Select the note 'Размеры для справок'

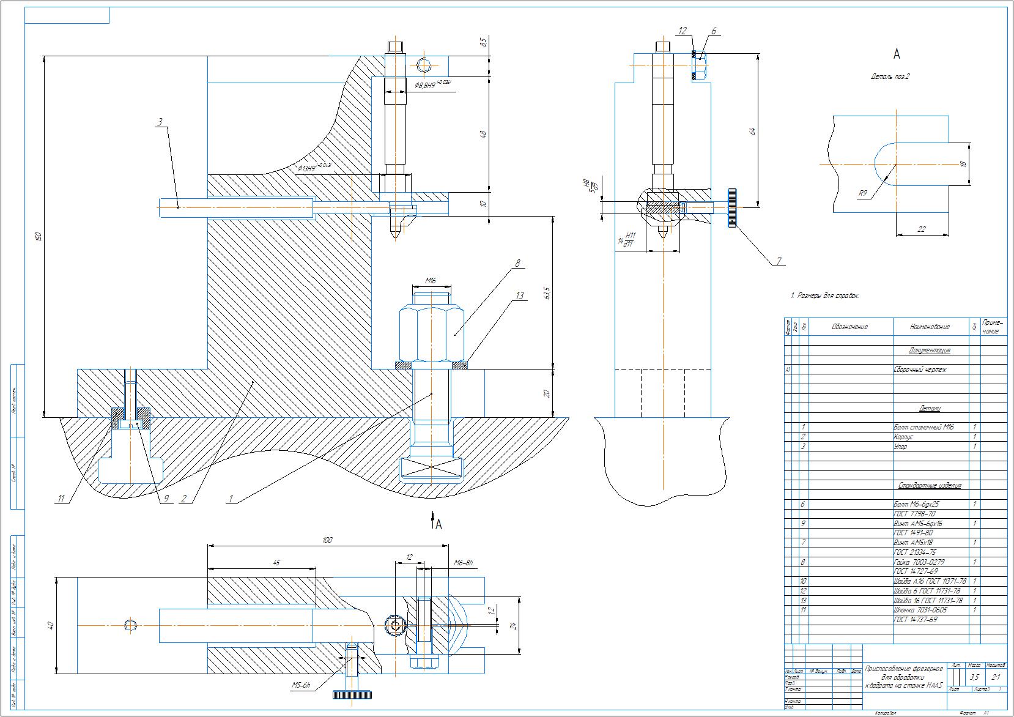coord(825,295)
